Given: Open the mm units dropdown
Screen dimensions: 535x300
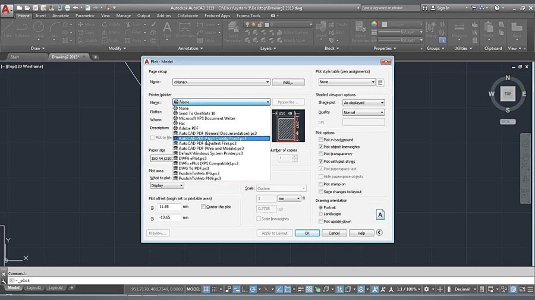Looking at the screenshot, I should point(289,198).
